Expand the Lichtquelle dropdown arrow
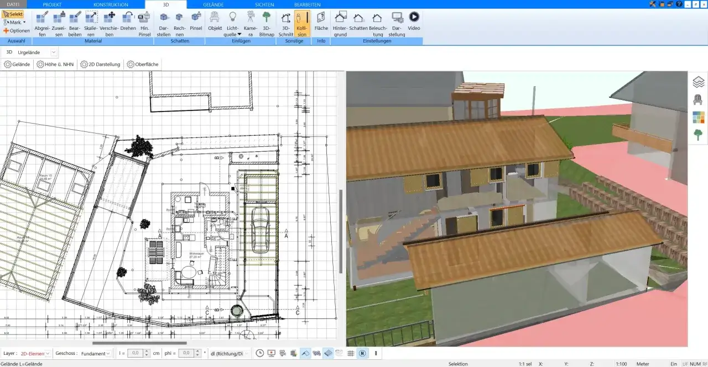708x367 pixels. coord(240,34)
